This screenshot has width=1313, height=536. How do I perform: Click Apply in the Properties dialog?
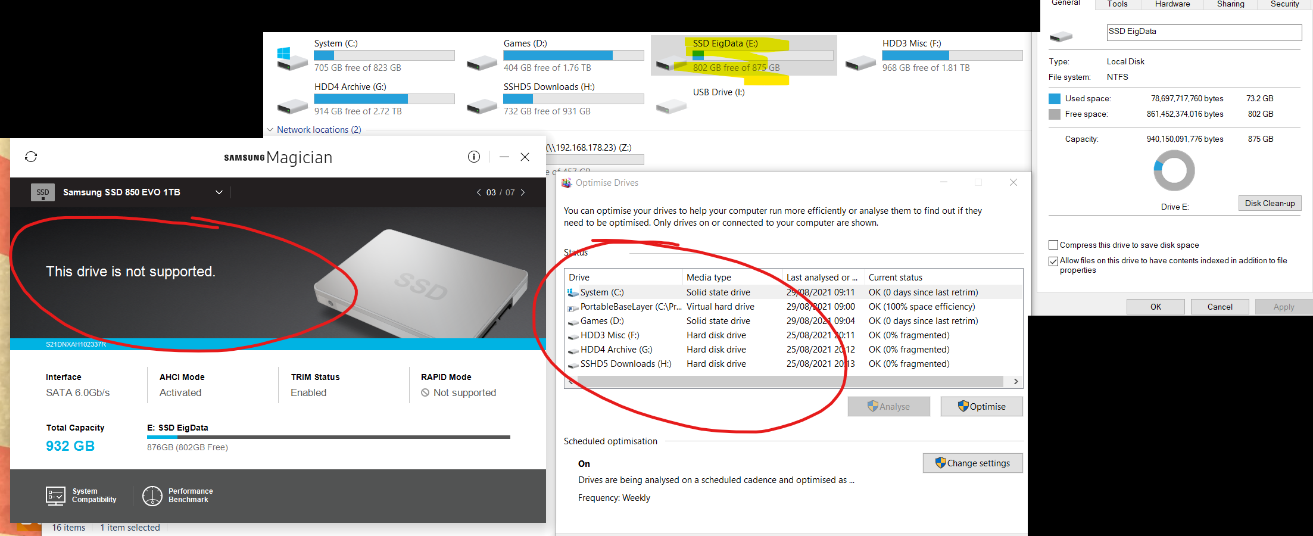(1284, 307)
